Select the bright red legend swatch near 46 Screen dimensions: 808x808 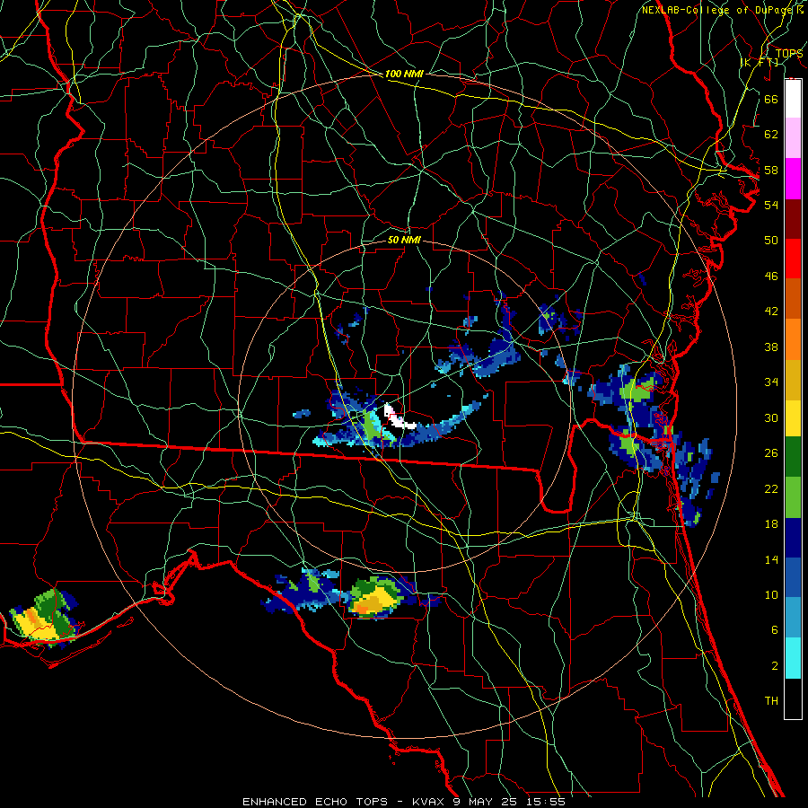coord(793,259)
